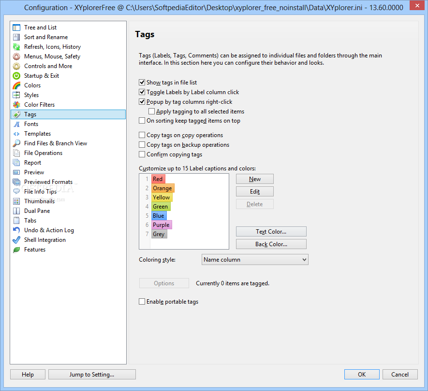The image size is (428, 391).
Task: Open Dual Pane category label
Action: point(37,211)
